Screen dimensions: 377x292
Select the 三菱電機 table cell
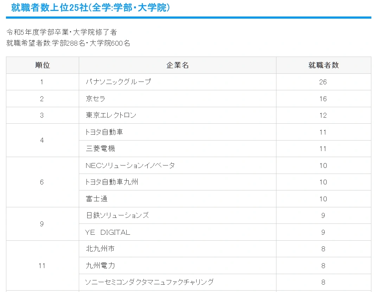click(100, 149)
